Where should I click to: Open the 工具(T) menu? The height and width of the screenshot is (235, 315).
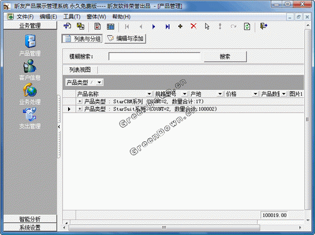pos(72,17)
